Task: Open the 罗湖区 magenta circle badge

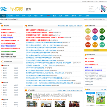Action: (95, 31)
